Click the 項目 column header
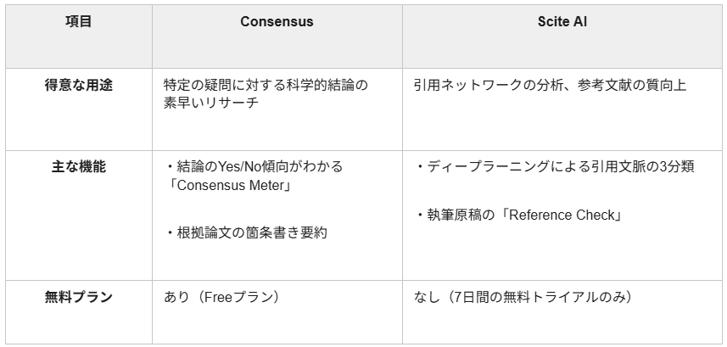The height and width of the screenshot is (347, 727). click(x=79, y=22)
